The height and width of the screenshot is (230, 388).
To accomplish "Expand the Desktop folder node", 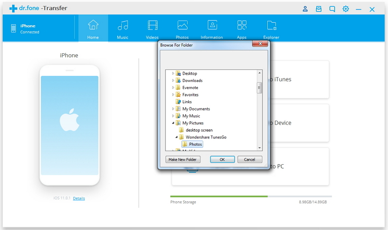I will tap(173, 74).
